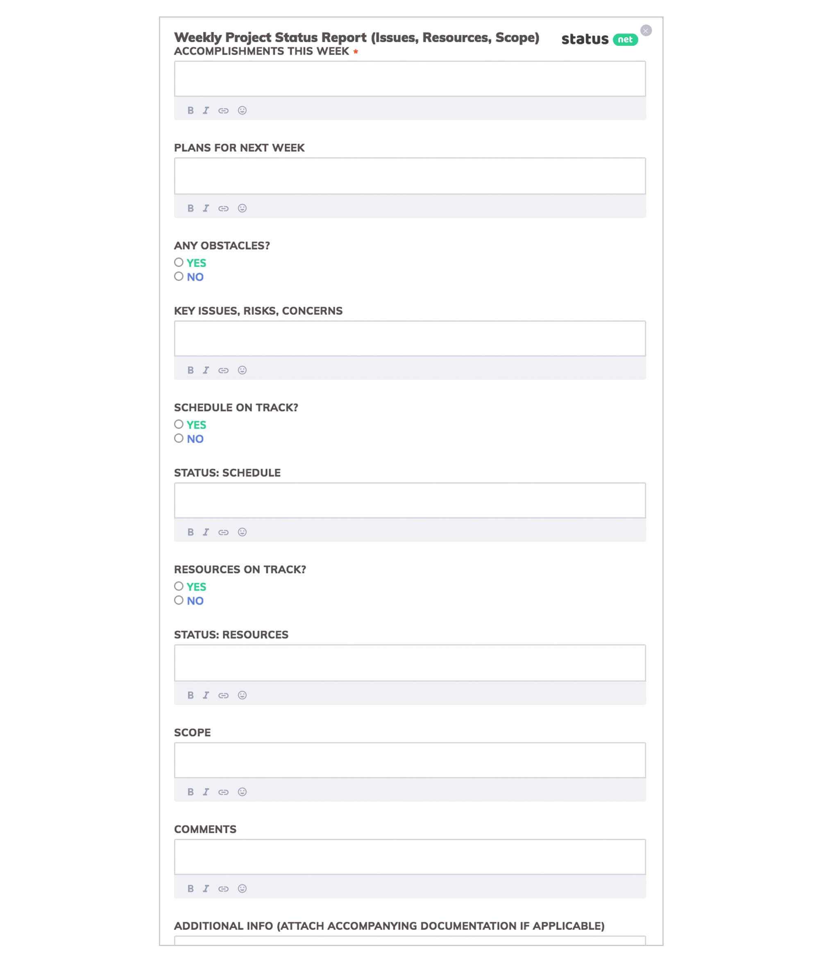Click the Emoji icon in Plans for Next Week

(243, 208)
